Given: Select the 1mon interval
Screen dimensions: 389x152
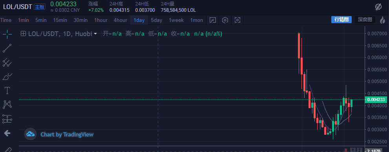Looking at the screenshot, I should 197,20.
